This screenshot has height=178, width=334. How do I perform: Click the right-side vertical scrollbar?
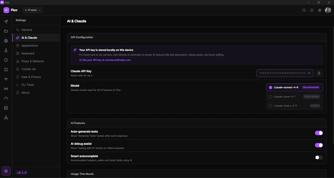(333, 85)
